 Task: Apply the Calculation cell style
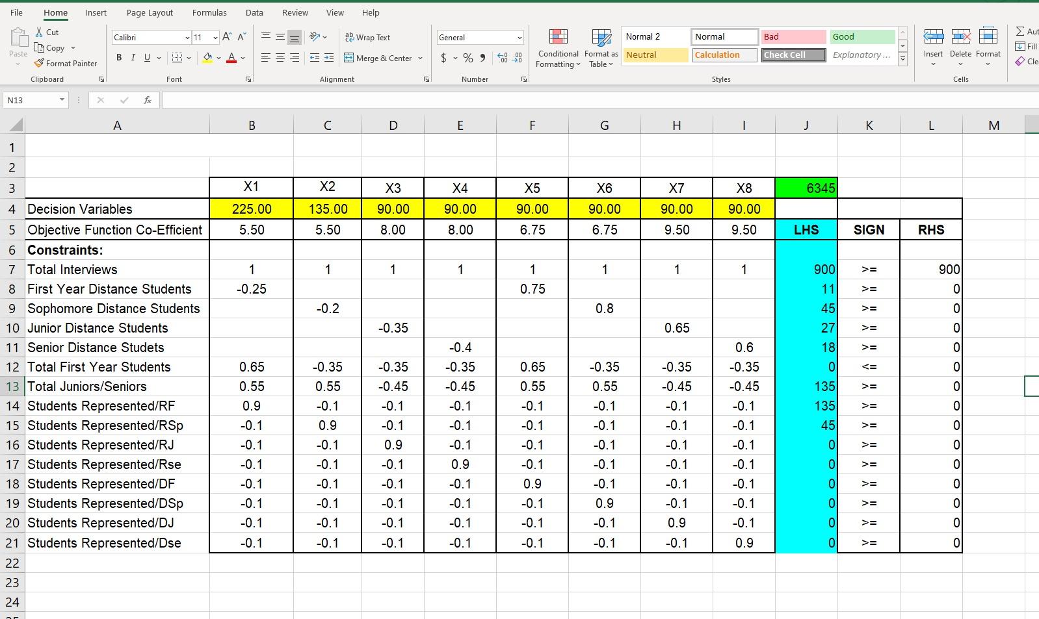tap(724, 55)
